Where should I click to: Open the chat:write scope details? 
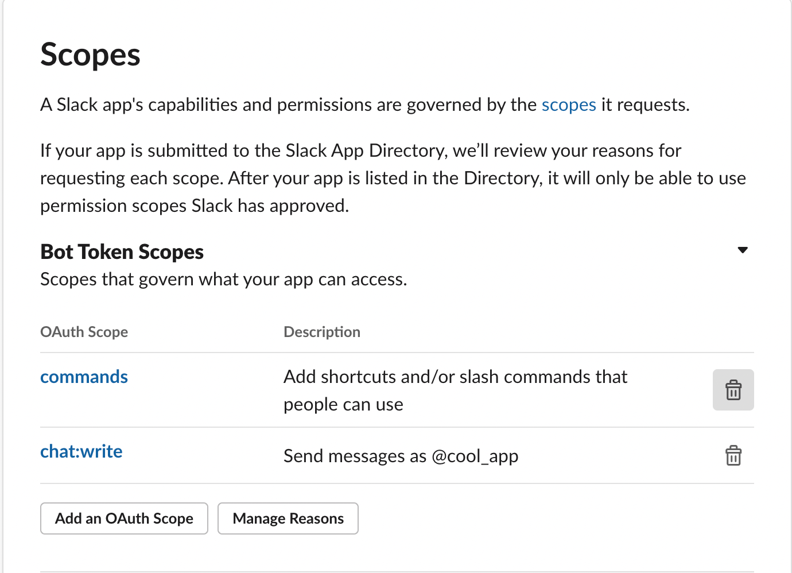click(x=81, y=451)
